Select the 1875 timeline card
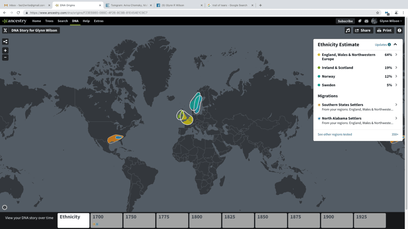The height and width of the screenshot is (229, 408). [304, 221]
